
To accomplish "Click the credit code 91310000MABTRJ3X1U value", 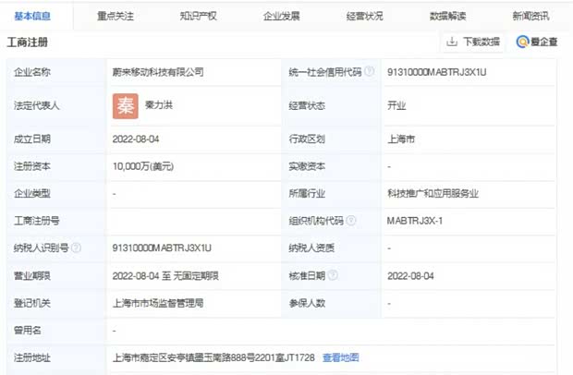I will coord(436,71).
